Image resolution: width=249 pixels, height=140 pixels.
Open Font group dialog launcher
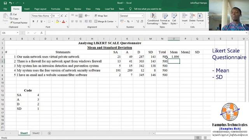point(68,27)
